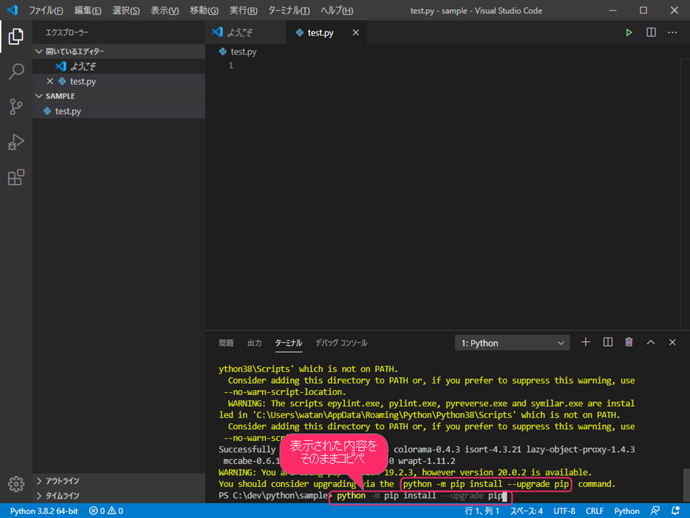Close the test.py editor tab
Viewport: 690px width, 518px height.
click(x=355, y=32)
